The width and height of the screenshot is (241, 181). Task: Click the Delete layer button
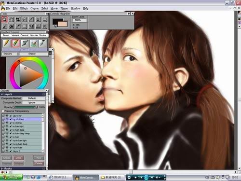coord(39,163)
